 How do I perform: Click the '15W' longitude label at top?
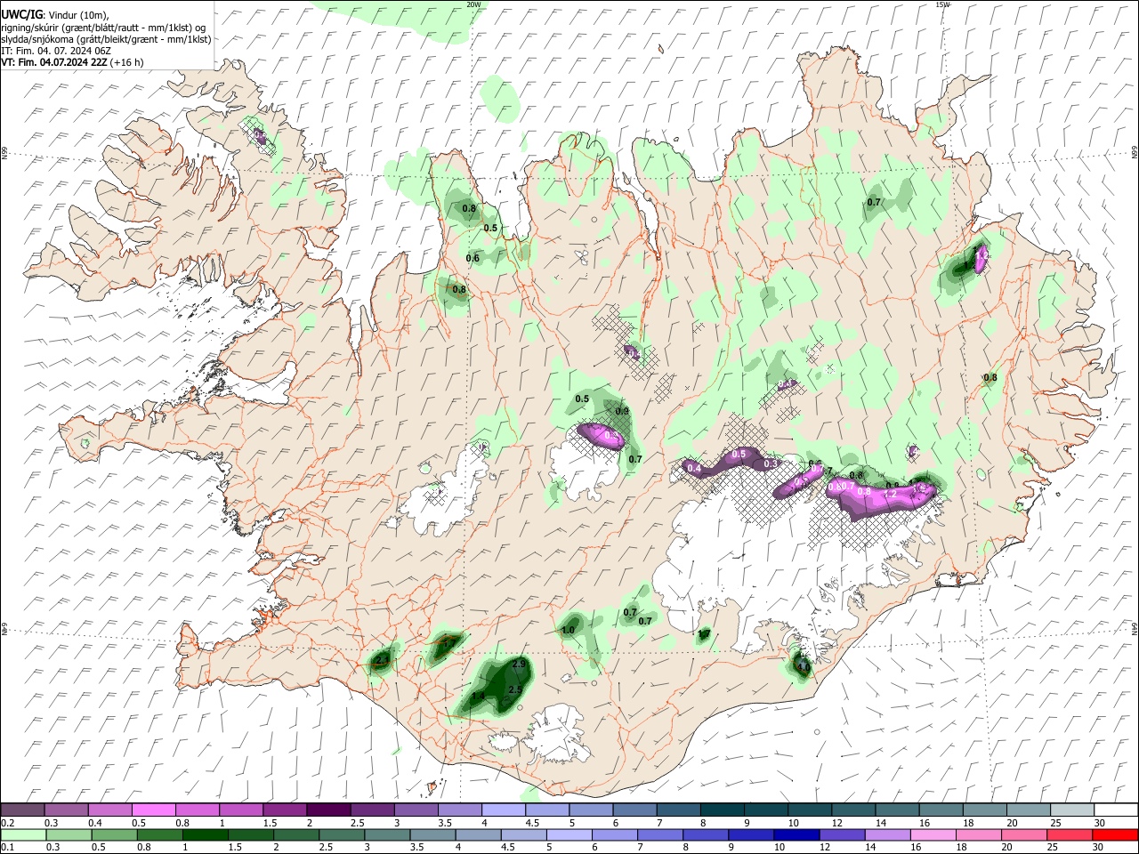(941, 4)
